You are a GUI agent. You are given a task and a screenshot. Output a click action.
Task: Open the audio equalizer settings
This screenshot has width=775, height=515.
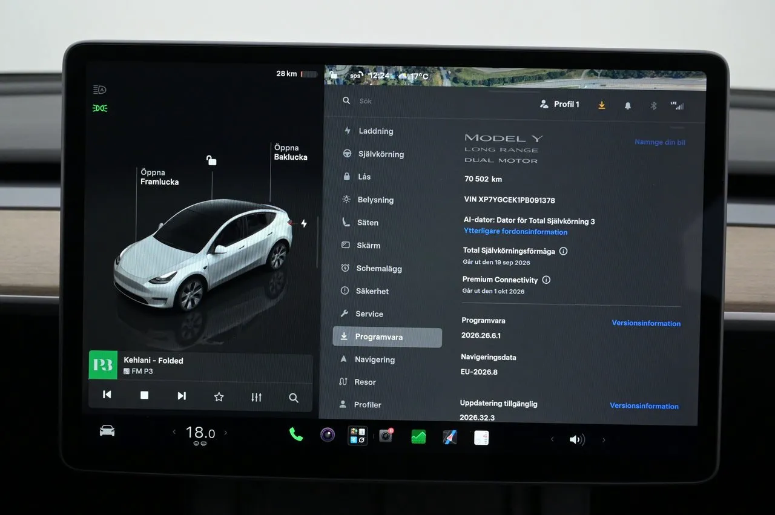(257, 398)
